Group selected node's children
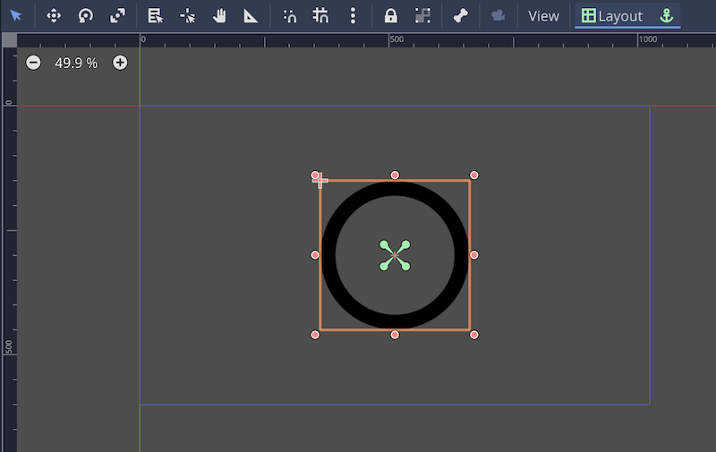716x452 pixels. [x=422, y=16]
